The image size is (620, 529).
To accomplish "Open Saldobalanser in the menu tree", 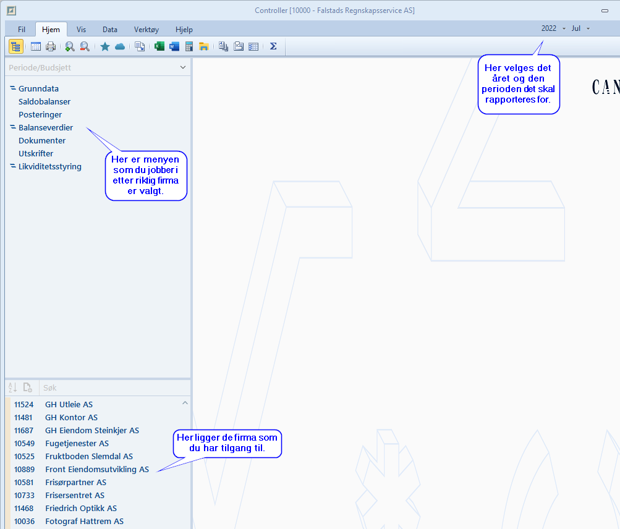I will 45,101.
